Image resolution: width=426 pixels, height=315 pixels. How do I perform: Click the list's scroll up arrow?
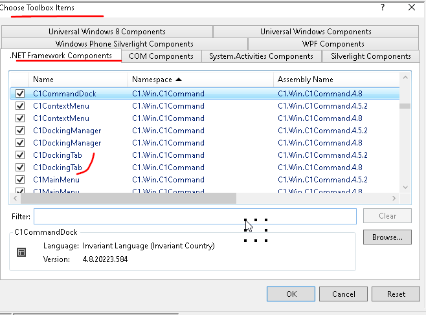point(405,78)
